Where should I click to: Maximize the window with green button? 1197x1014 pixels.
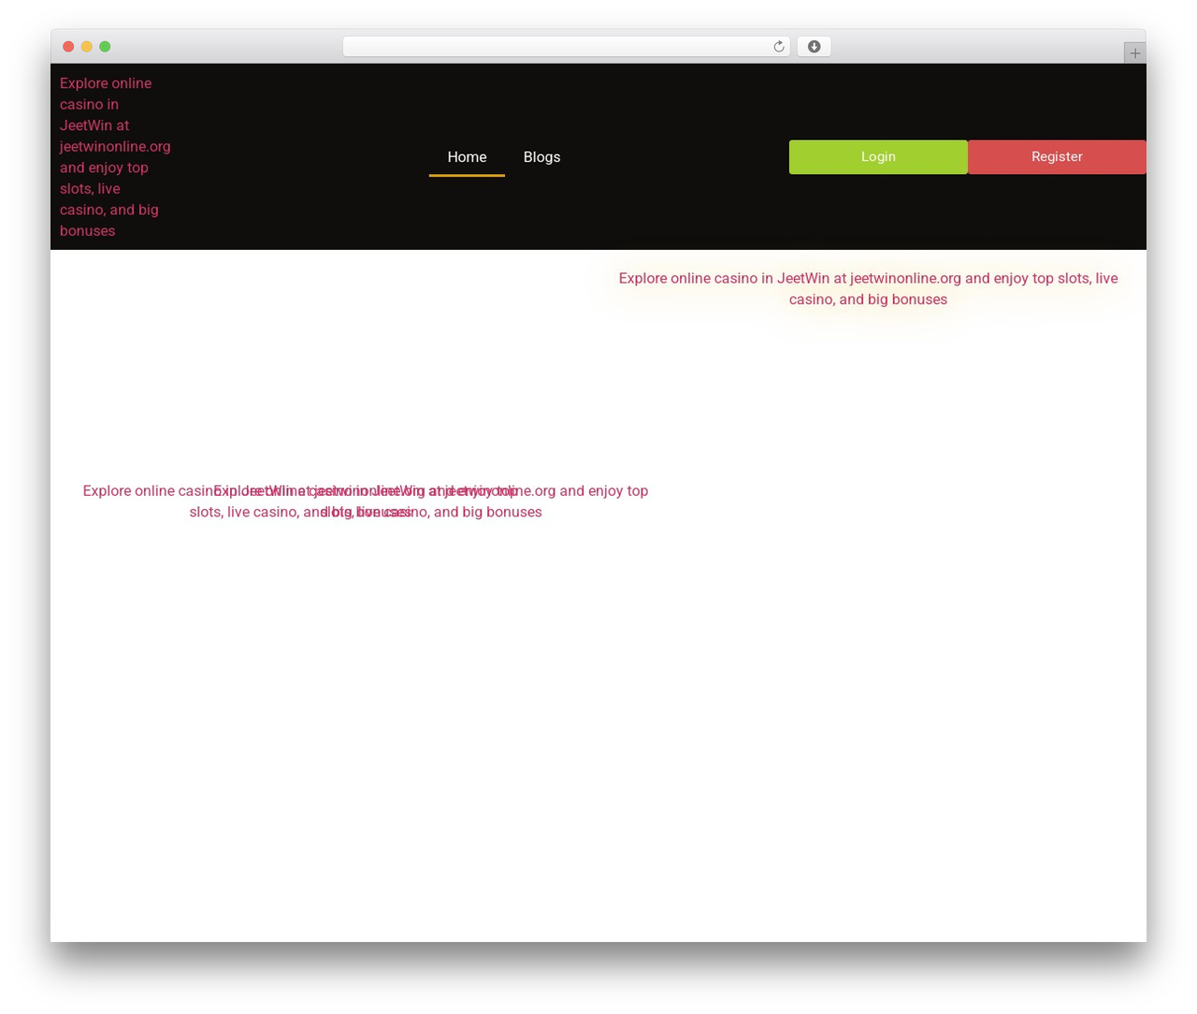point(105,47)
